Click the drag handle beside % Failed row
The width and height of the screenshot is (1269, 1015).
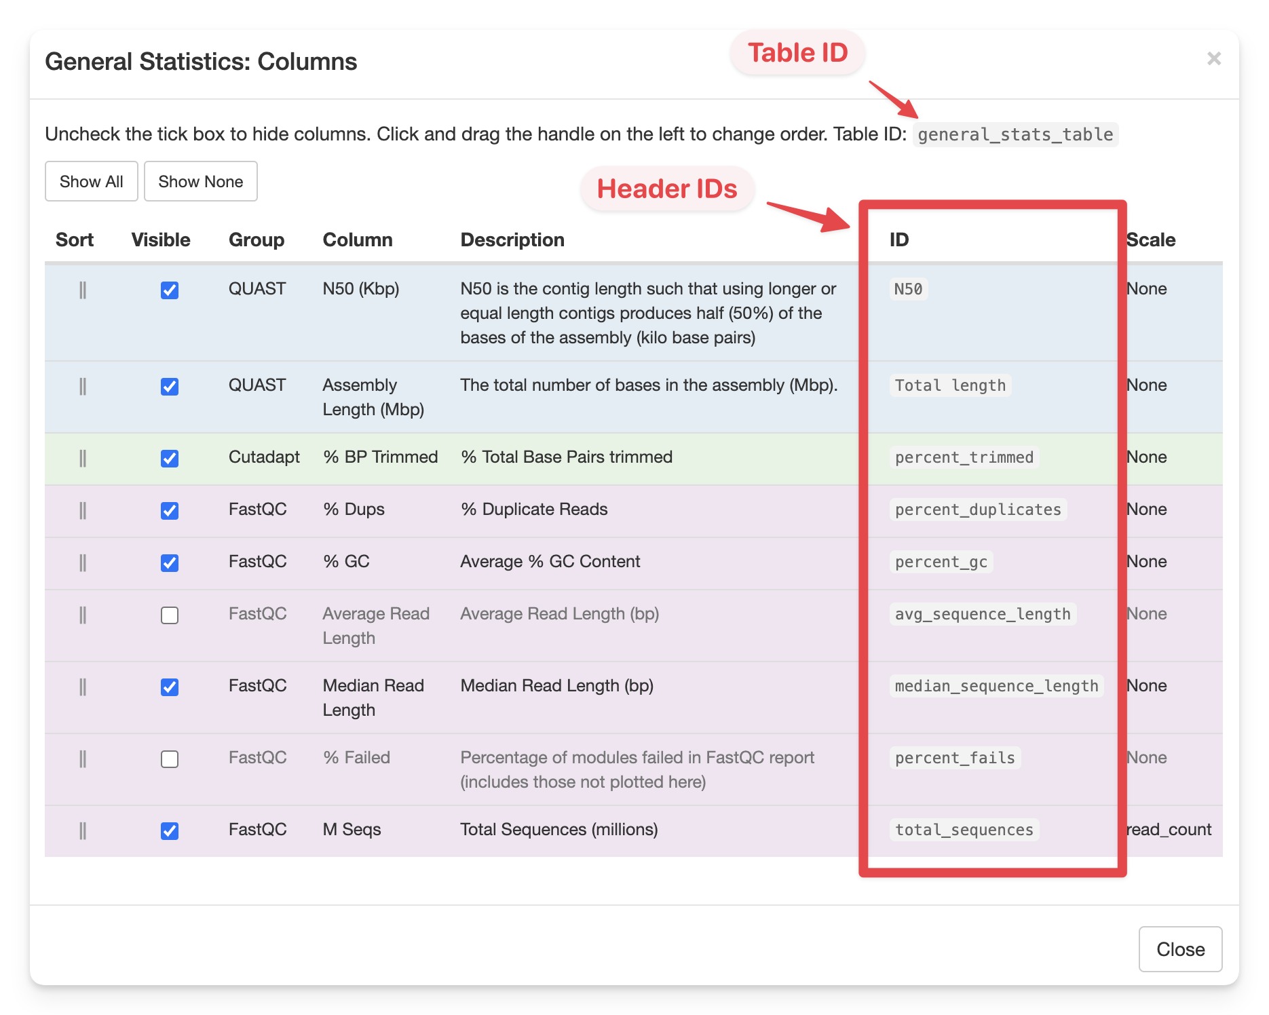[83, 758]
